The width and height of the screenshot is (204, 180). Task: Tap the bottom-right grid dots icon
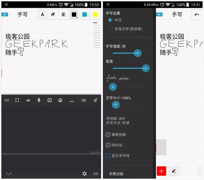[x=96, y=174]
